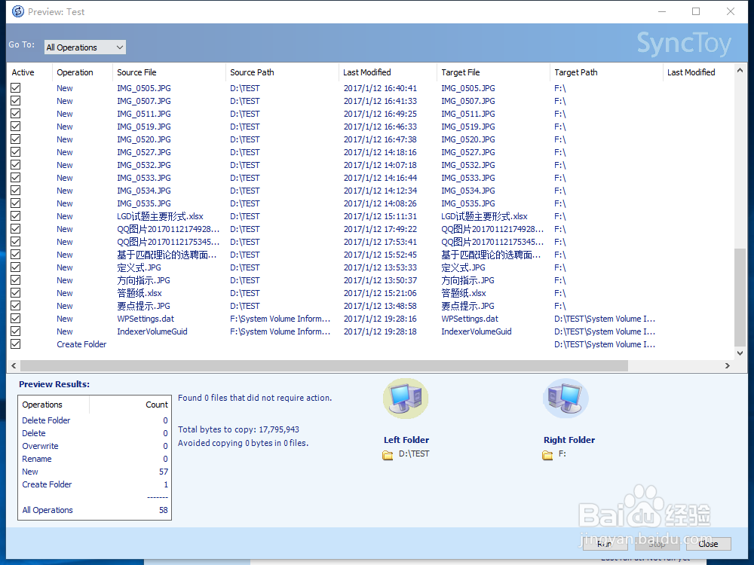Uncheck Active box for IMG_0505.JPG row

click(15, 88)
